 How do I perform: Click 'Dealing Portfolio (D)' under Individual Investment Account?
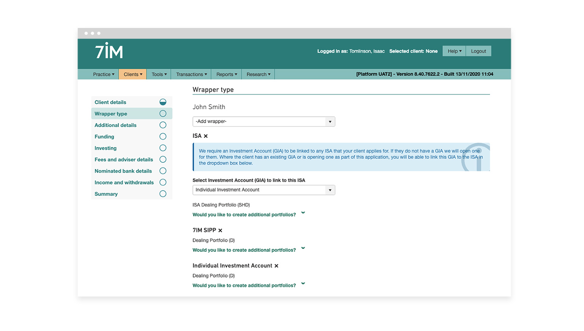coord(213,276)
